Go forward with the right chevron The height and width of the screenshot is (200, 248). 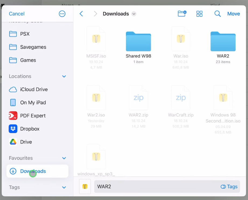[x=95, y=14]
